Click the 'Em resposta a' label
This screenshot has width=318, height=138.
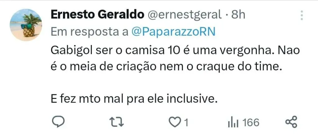tap(89, 32)
